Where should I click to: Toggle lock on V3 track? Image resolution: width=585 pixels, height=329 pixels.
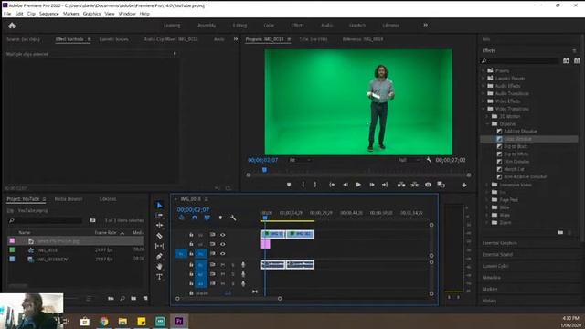191,235
